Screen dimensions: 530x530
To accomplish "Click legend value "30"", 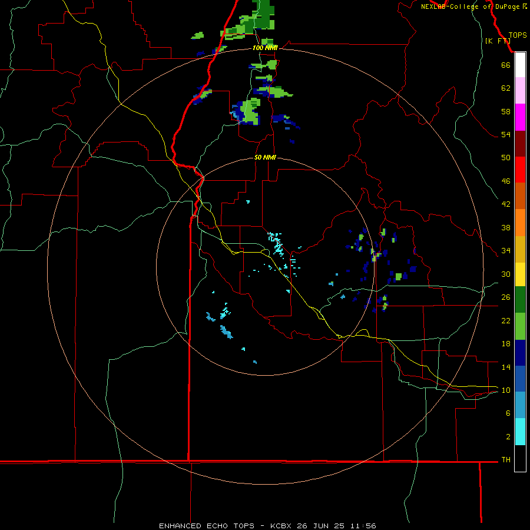I will 506,274.
